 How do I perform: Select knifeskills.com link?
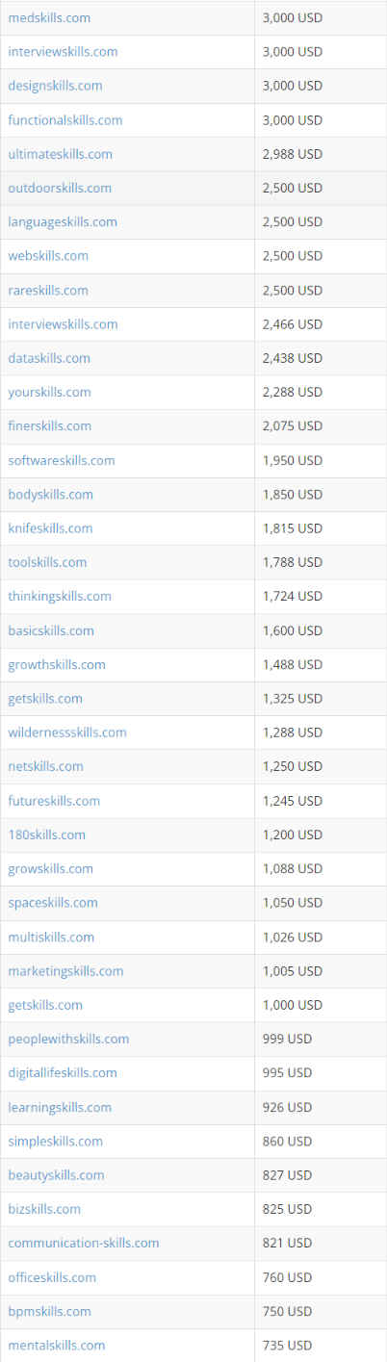point(50,527)
